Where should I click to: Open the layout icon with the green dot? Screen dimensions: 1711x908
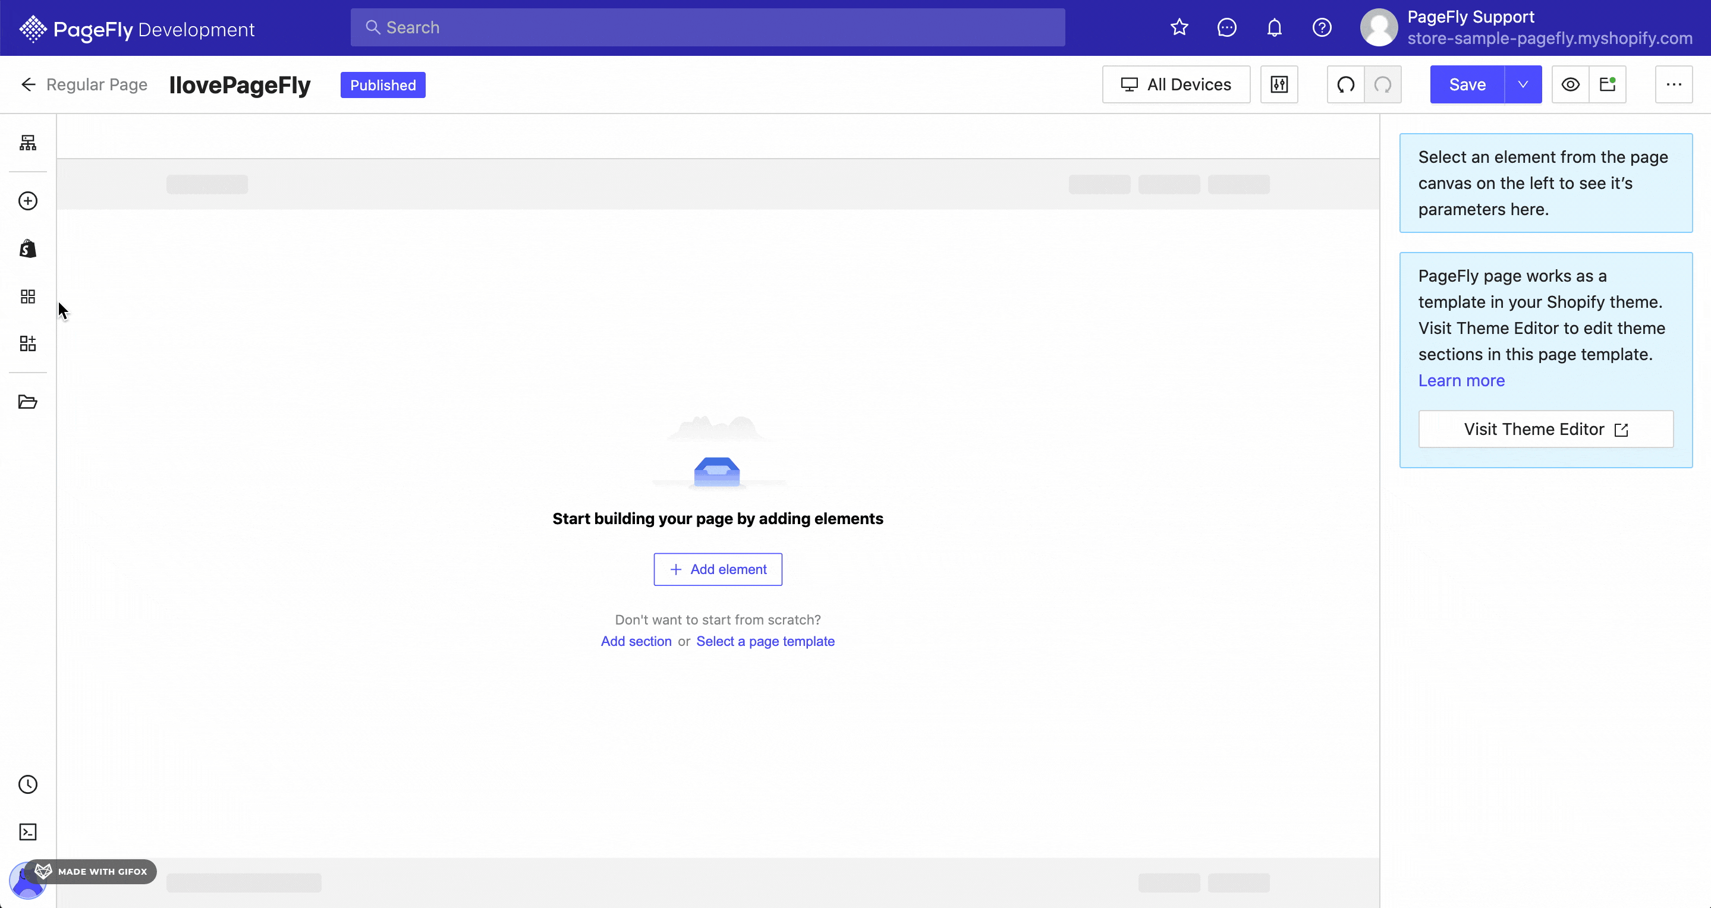[x=1608, y=84]
